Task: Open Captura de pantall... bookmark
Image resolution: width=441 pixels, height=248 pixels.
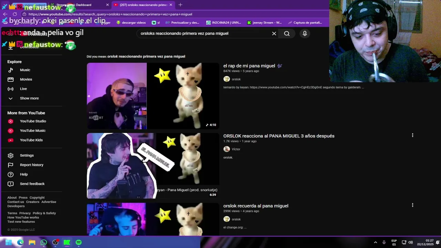Action: tap(305, 23)
